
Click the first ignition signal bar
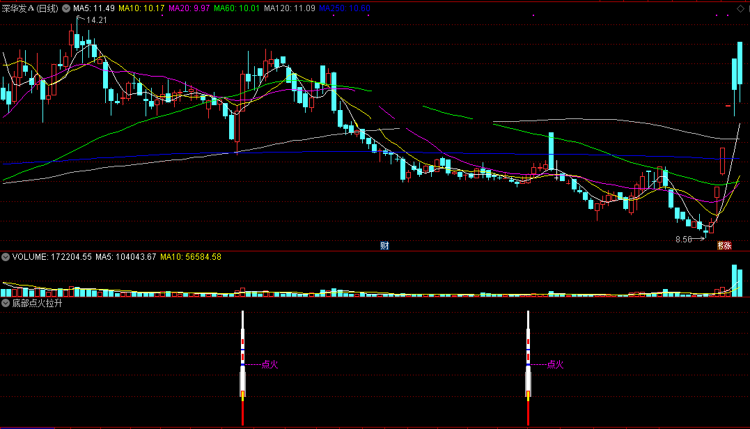242,368
